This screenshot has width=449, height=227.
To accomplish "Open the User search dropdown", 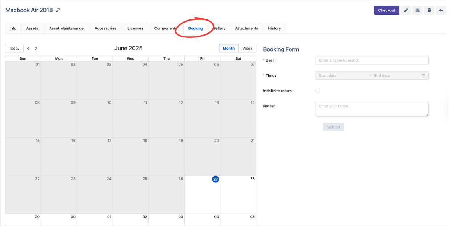I will click(x=372, y=60).
